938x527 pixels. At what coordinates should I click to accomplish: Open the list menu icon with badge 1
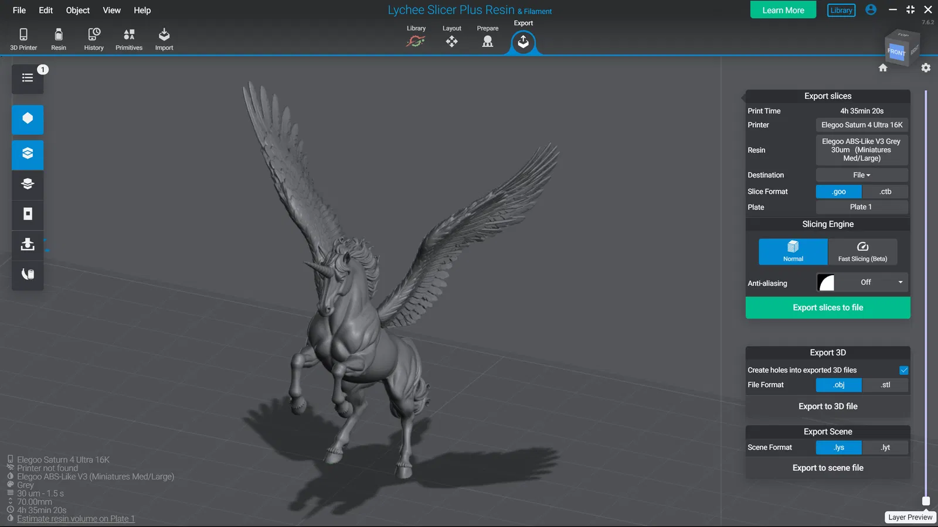pos(28,78)
